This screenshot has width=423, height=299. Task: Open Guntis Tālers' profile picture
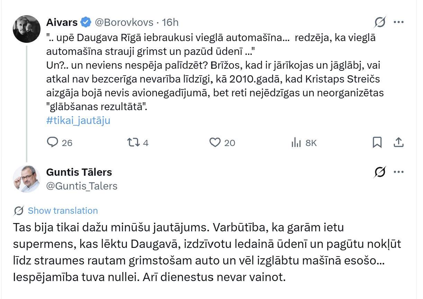coord(27,179)
